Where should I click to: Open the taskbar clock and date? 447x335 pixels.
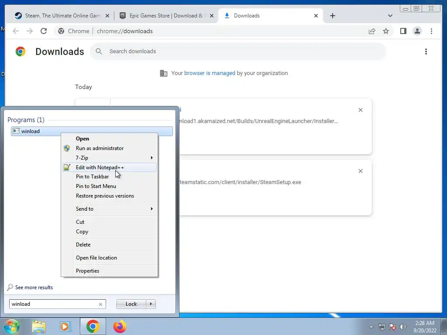click(425, 327)
